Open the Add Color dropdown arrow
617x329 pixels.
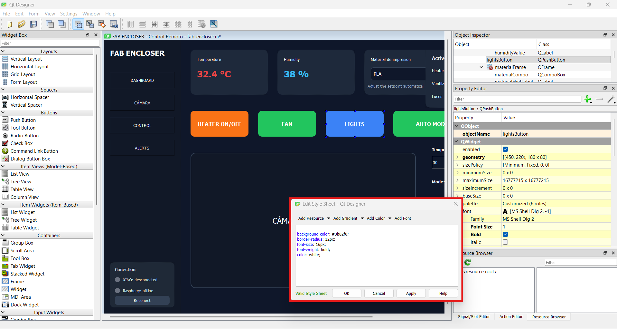pyautogui.click(x=390, y=218)
